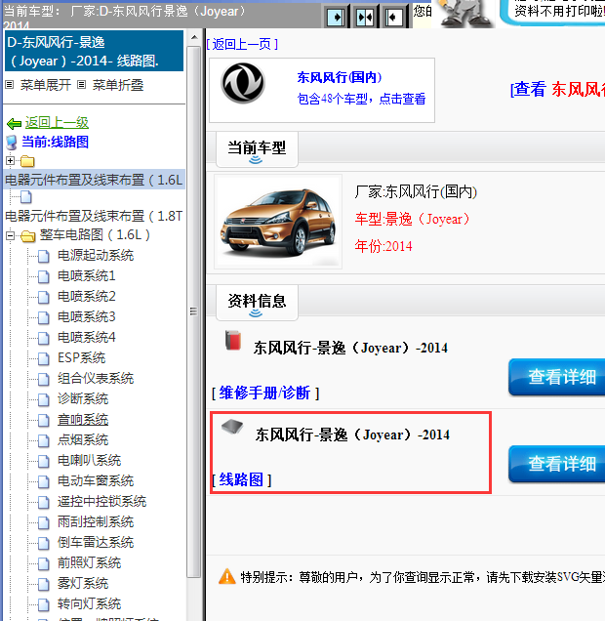Click the gray chip icon for 线路图
The width and height of the screenshot is (605, 621).
232,427
